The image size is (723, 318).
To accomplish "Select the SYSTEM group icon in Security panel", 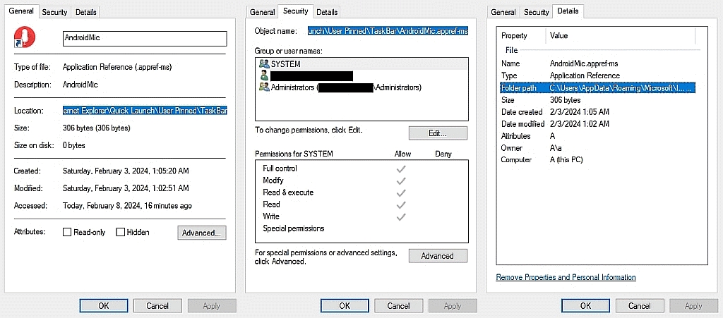I will pos(264,64).
